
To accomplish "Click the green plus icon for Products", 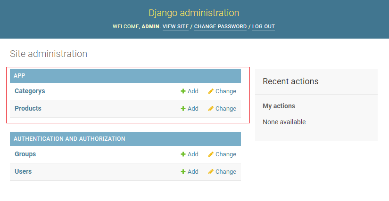I will [x=183, y=109].
